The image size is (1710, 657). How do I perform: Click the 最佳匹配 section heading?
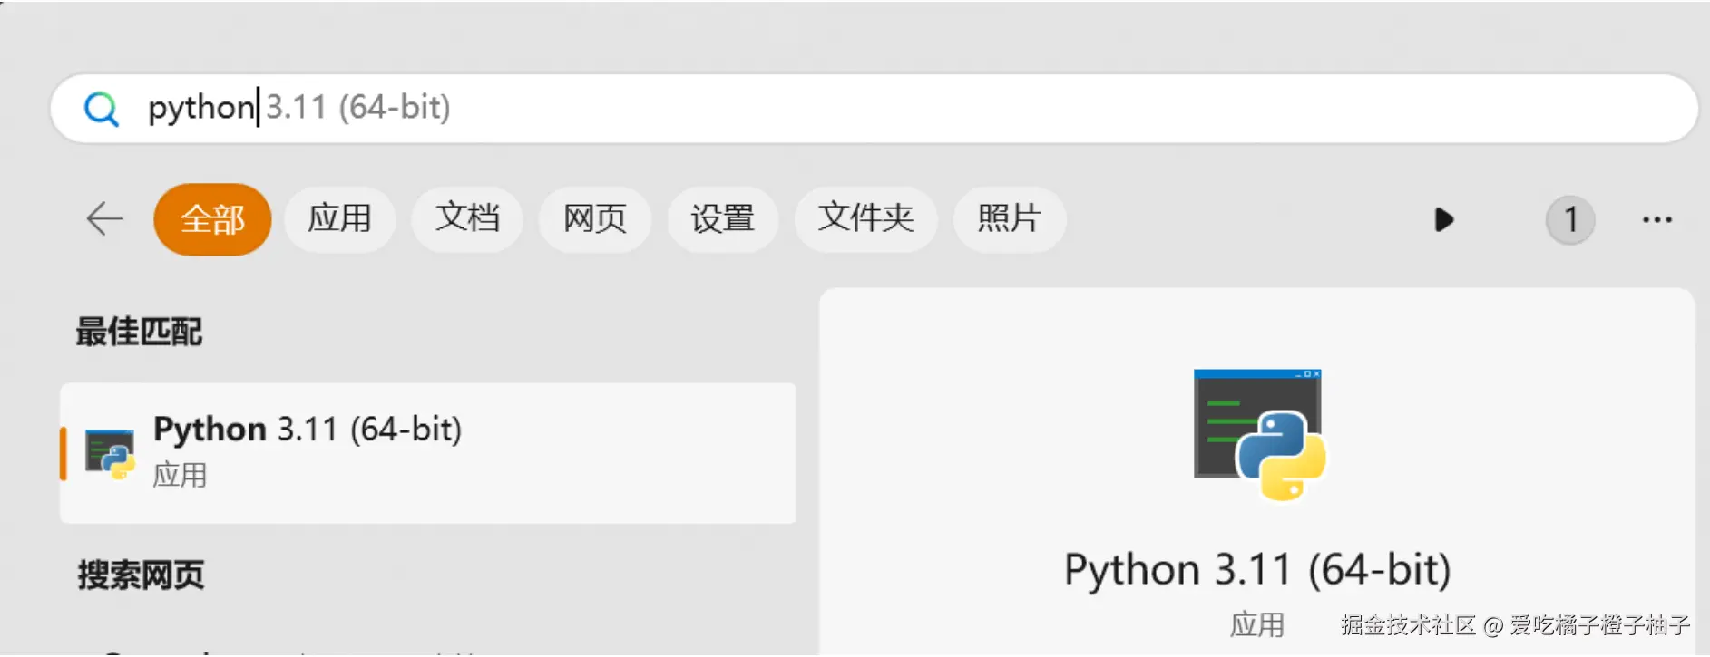(x=139, y=332)
